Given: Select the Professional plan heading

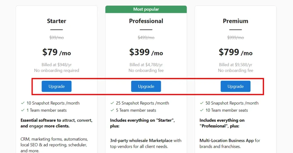Looking at the screenshot, I should click(146, 21).
